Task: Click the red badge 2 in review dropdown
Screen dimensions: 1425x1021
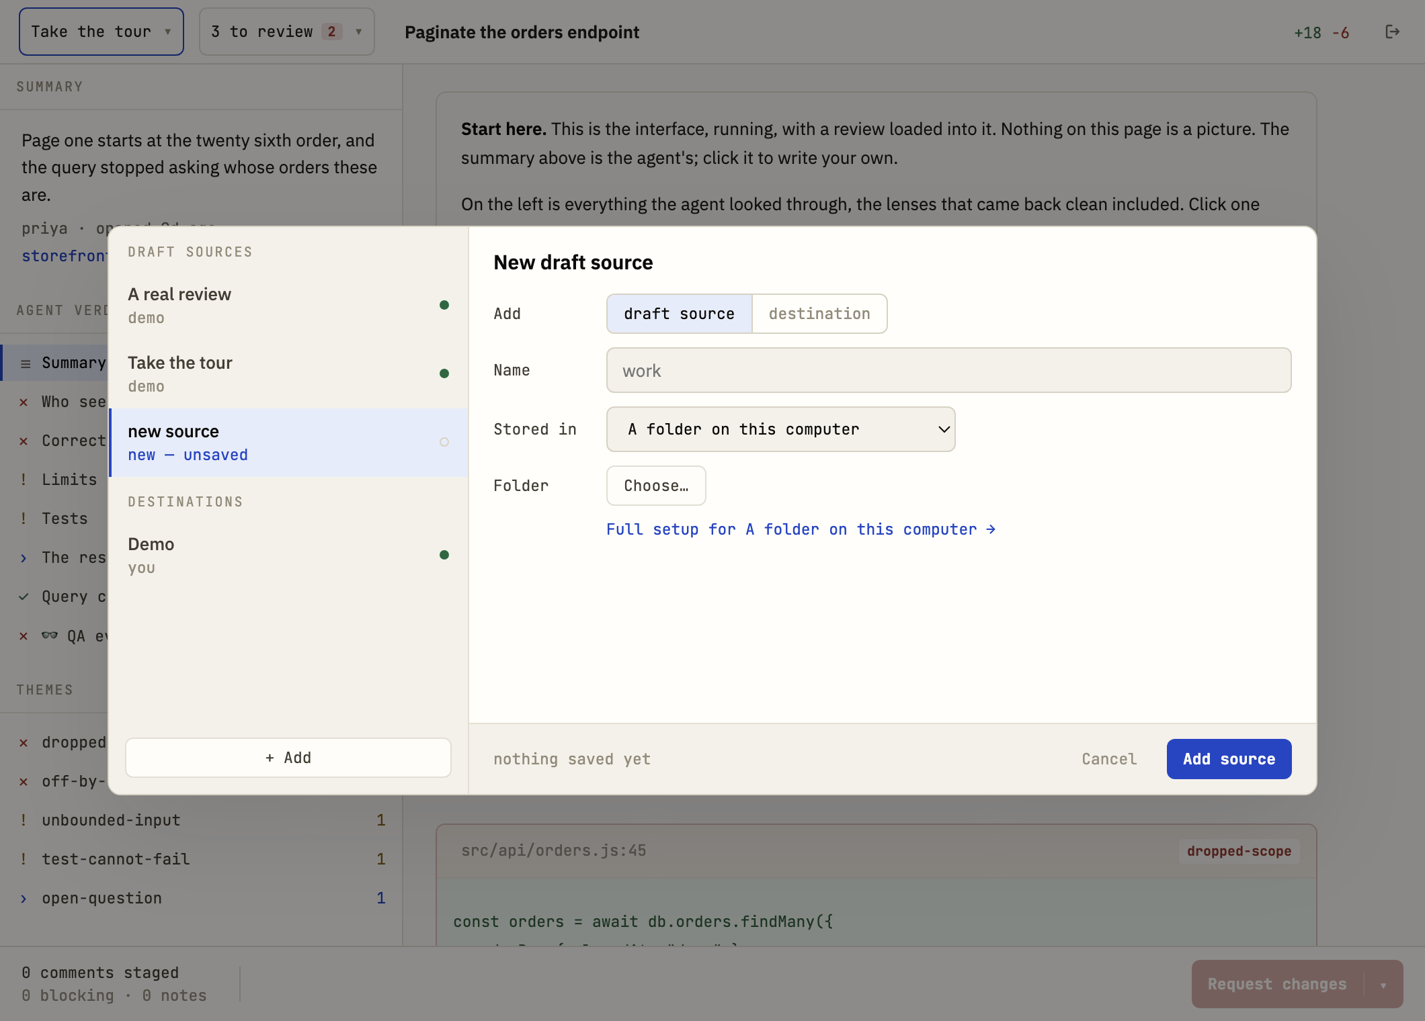Action: (331, 32)
